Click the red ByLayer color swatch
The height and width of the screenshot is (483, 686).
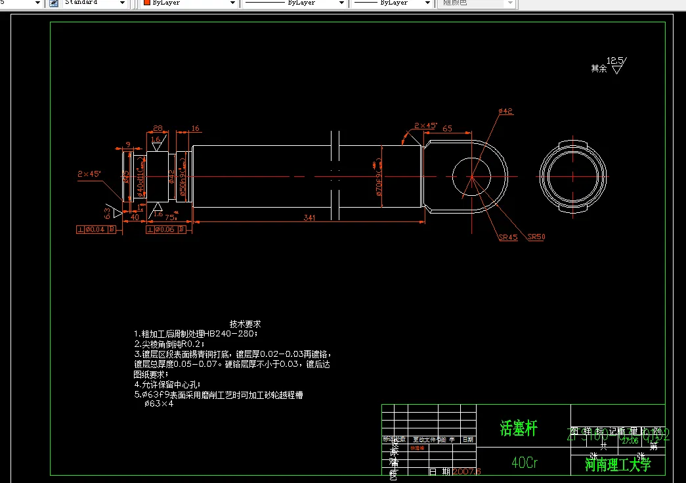[147, 3]
